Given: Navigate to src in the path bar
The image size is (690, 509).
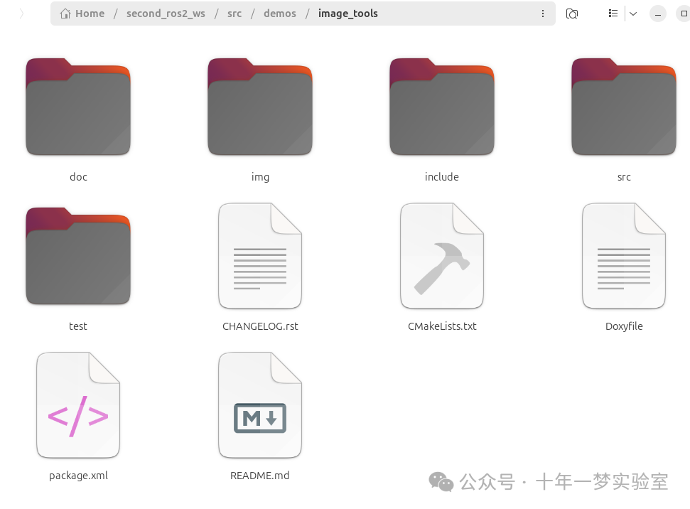Looking at the screenshot, I should [x=235, y=14].
